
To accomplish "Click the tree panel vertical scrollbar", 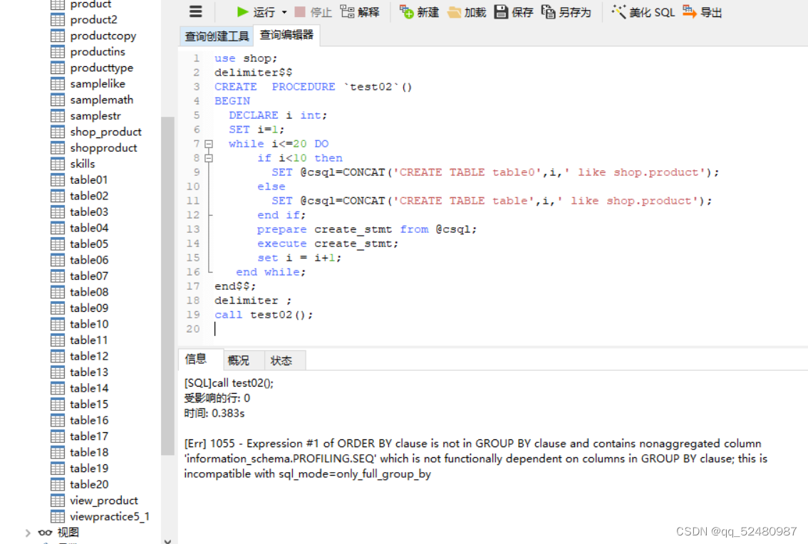I will (167, 286).
